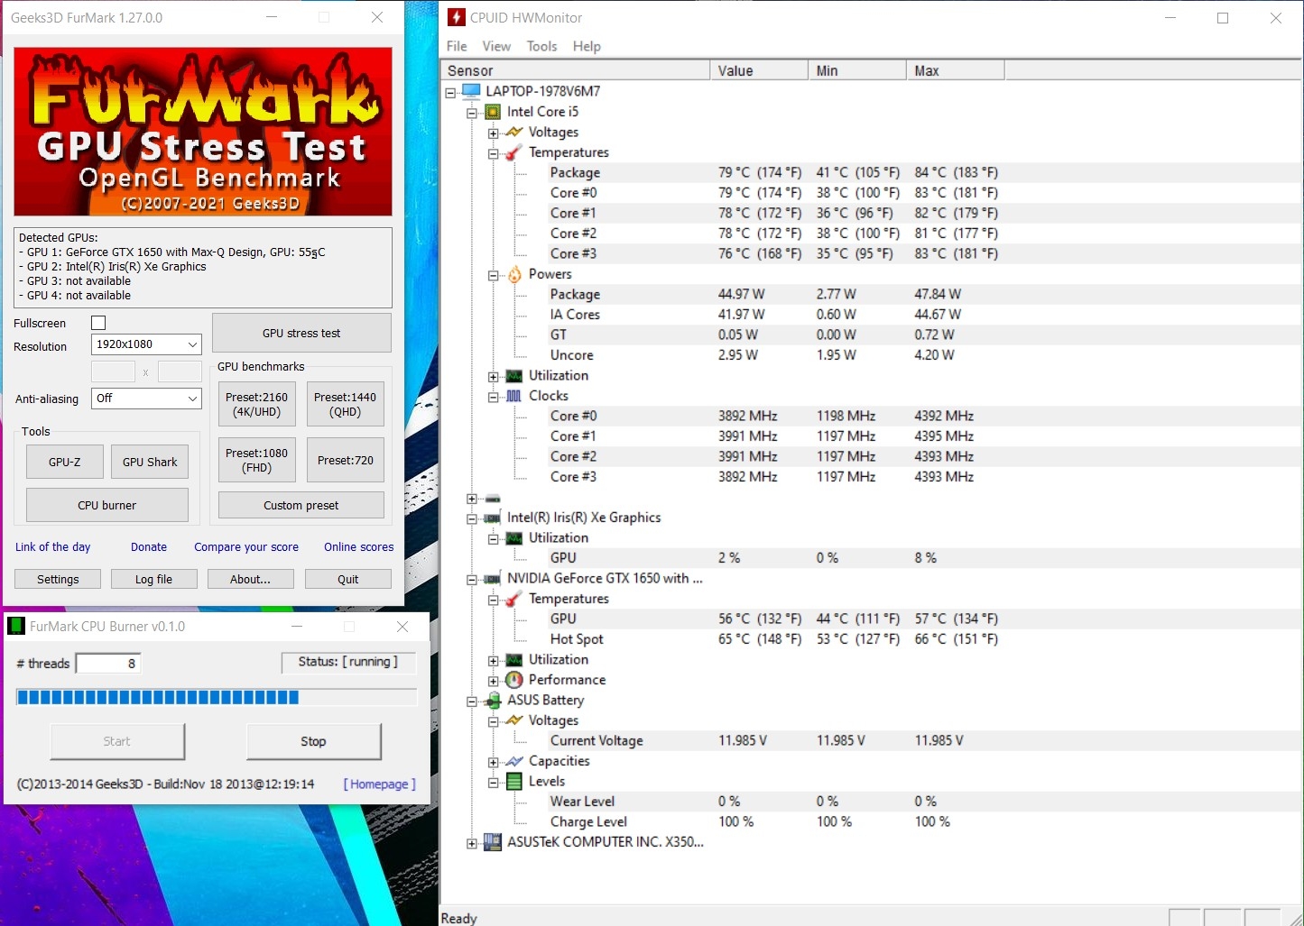
Task: Open the Donate link
Action: (149, 546)
